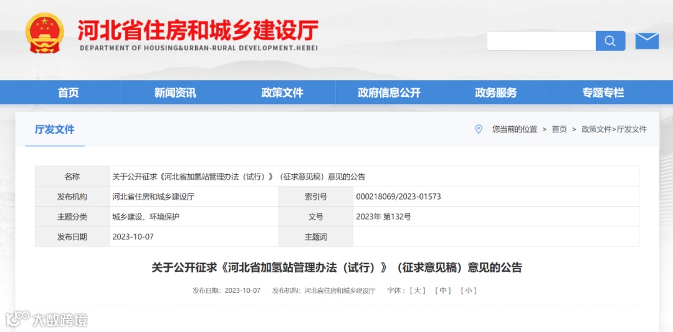The height and width of the screenshot is (332, 673).
Task: Open the 政务服务 navigation menu
Action: [496, 92]
